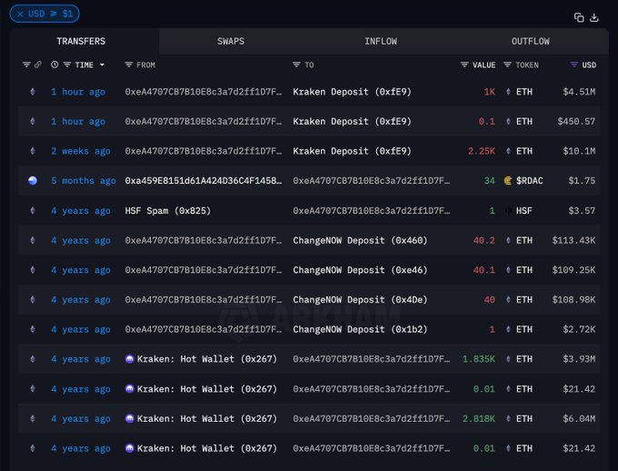
Task: Click the clock icon beside TIME
Action: coord(55,65)
